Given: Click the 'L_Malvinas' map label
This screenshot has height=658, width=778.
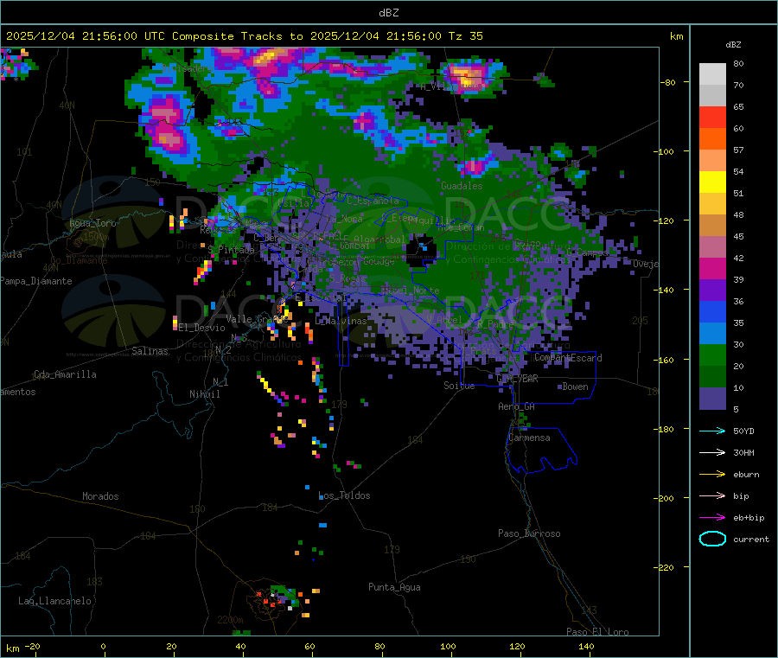Looking at the screenshot, I should 341,321.
